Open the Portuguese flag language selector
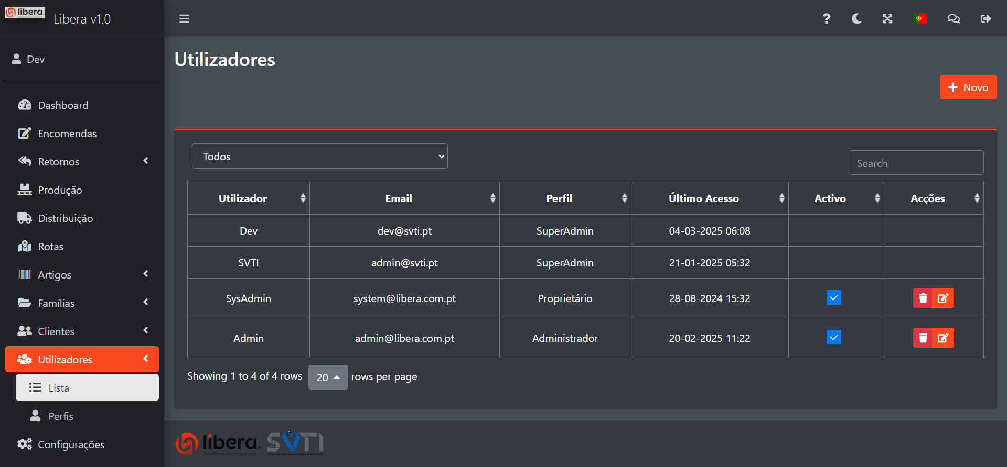The image size is (1007, 467). pyautogui.click(x=920, y=19)
